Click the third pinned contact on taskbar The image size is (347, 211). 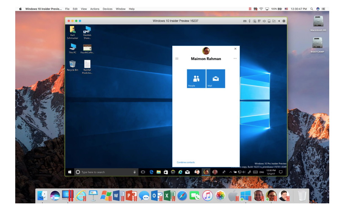pyautogui.click(x=215, y=172)
